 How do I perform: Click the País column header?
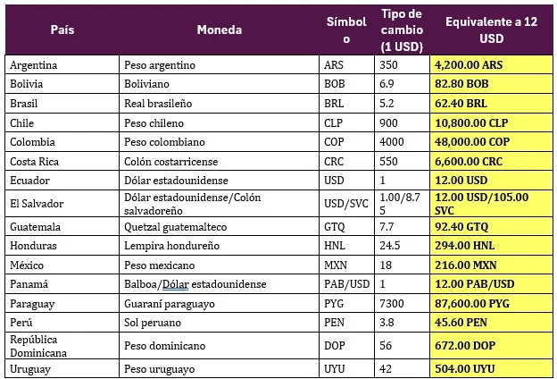coord(62,29)
